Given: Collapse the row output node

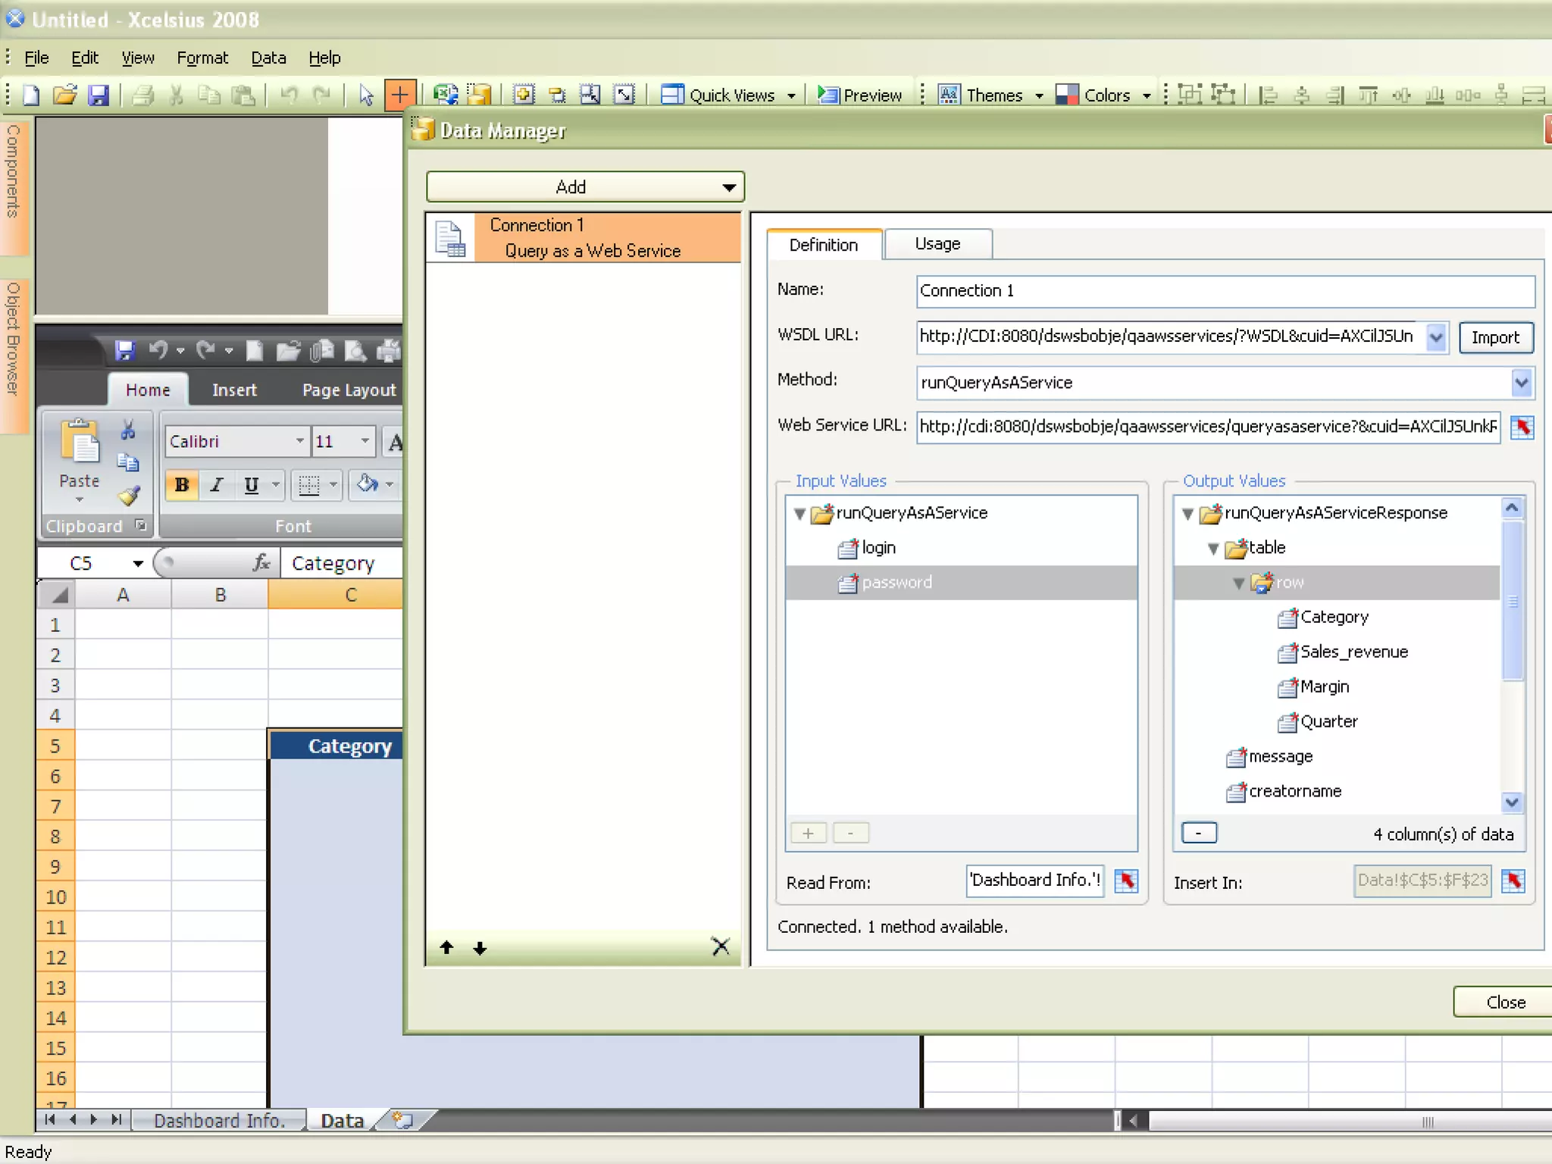Looking at the screenshot, I should pos(1239,584).
